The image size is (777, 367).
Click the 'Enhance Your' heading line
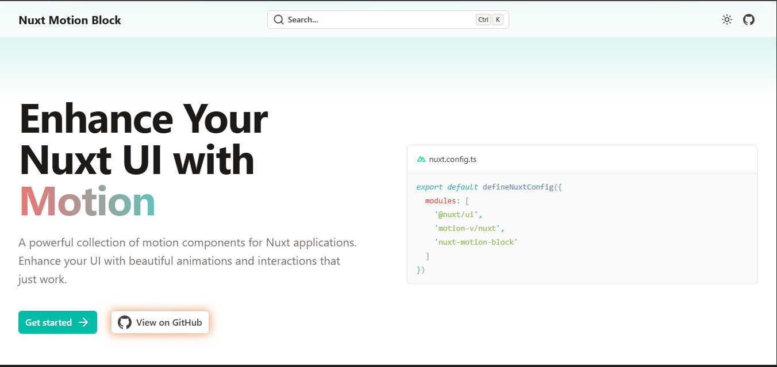(144, 120)
